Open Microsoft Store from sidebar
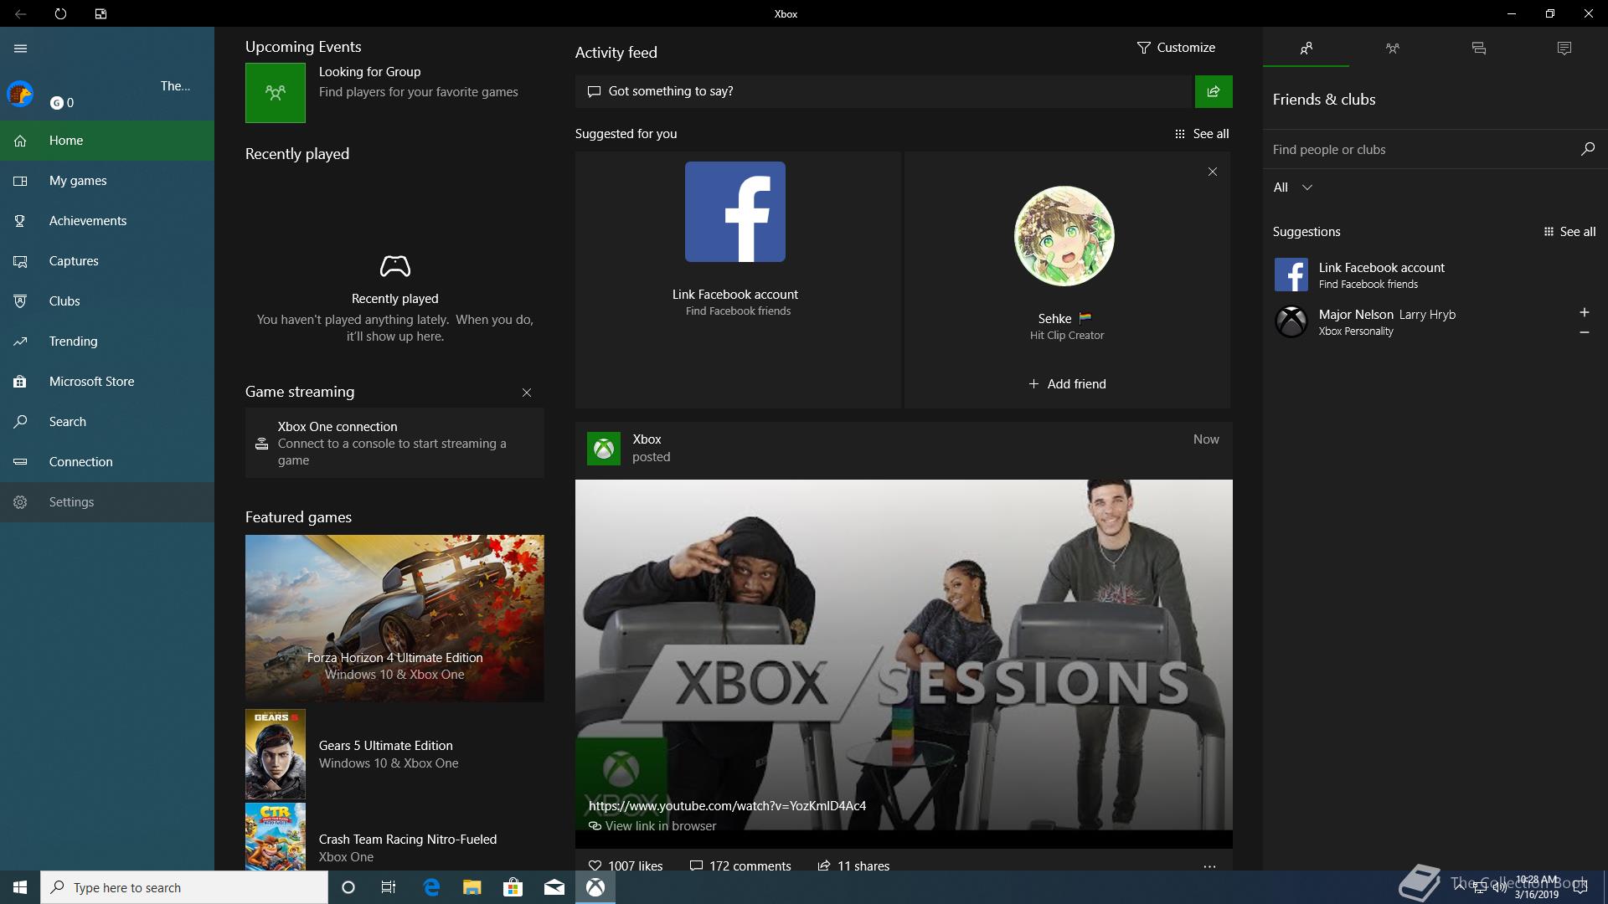The width and height of the screenshot is (1608, 904). click(107, 382)
